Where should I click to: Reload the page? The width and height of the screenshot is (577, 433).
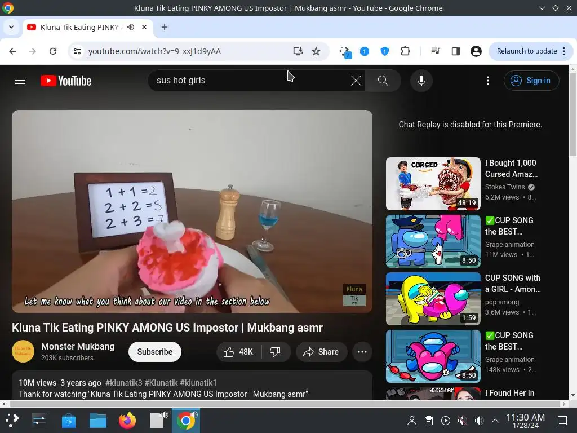(53, 51)
